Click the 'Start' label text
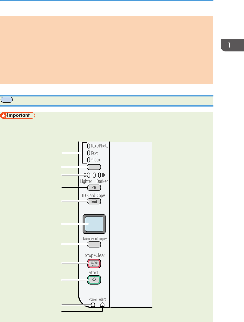This screenshot has height=322, width=244. (94, 273)
